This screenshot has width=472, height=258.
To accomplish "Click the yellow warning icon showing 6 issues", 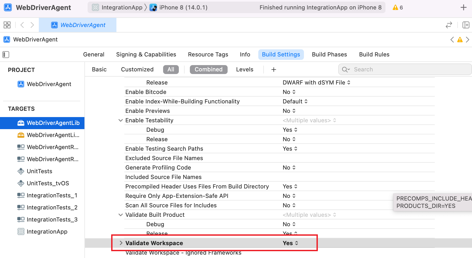I will point(398,8).
